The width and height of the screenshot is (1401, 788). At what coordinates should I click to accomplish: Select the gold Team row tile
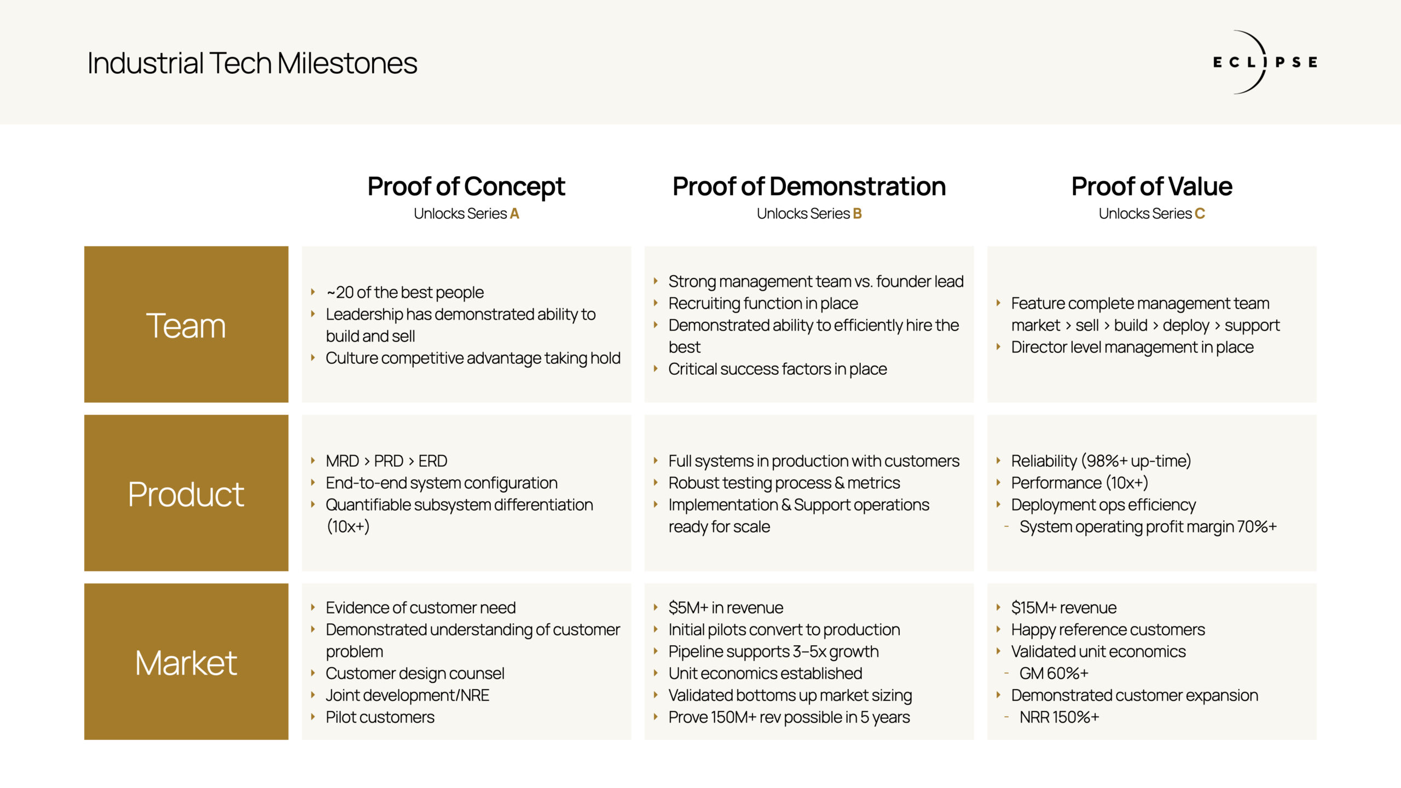(186, 325)
